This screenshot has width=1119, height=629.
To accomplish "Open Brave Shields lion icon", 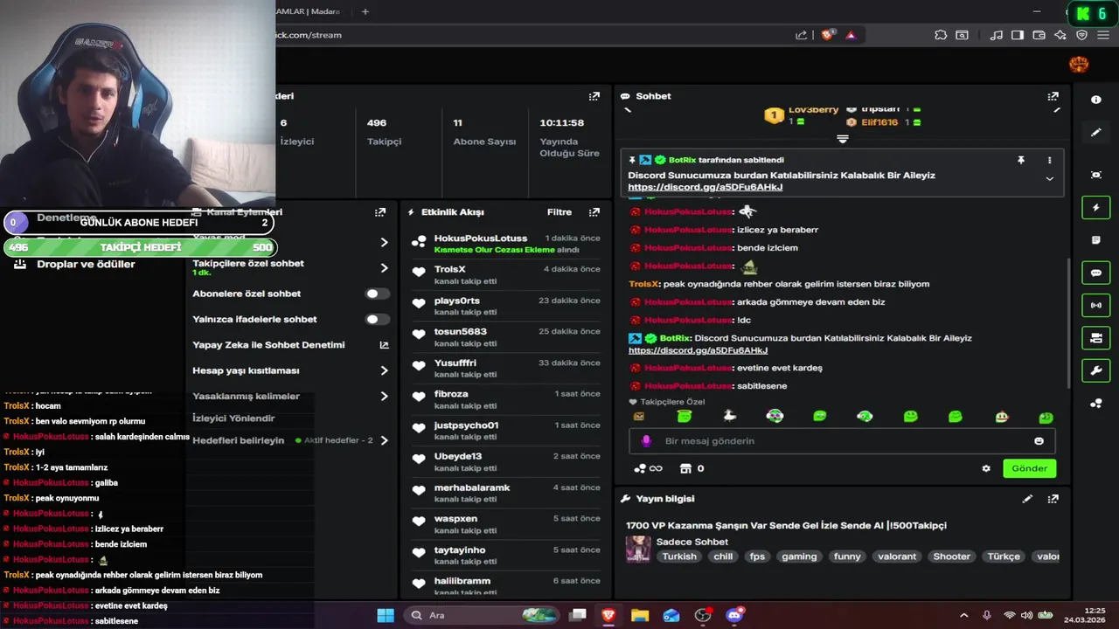I will coord(828,35).
